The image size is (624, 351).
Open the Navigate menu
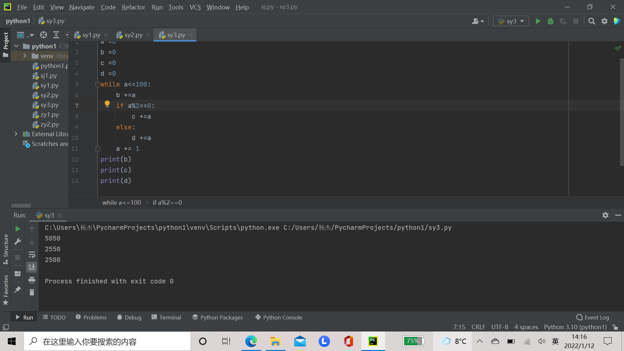(x=82, y=7)
